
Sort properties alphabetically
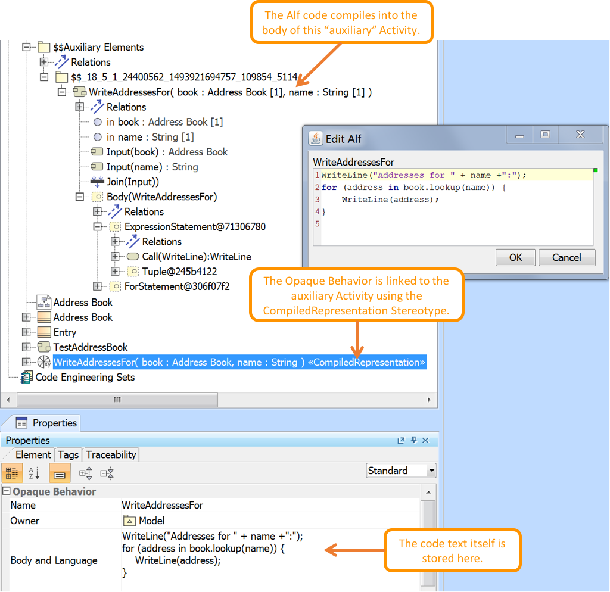[x=35, y=473]
